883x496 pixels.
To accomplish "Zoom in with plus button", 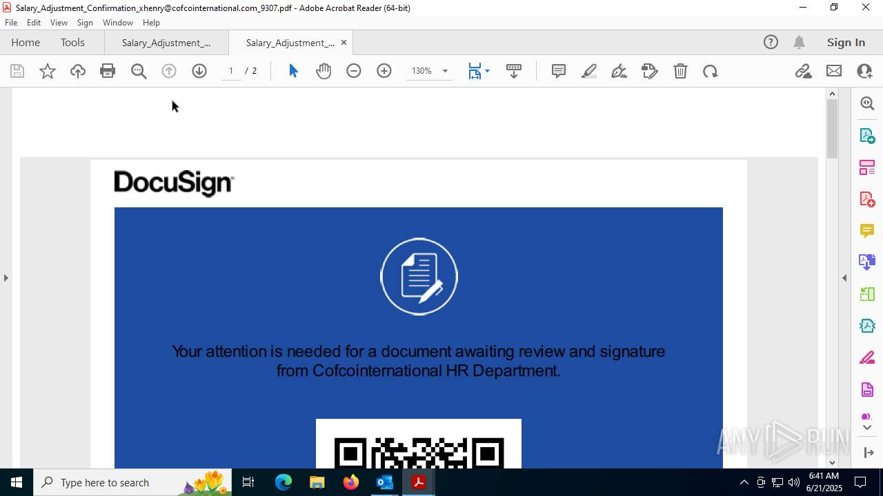I will (x=384, y=71).
